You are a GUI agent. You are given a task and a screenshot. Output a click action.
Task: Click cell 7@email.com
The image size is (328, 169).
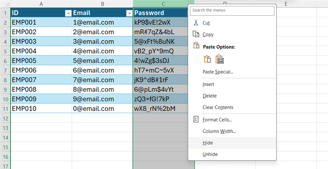tap(102, 80)
